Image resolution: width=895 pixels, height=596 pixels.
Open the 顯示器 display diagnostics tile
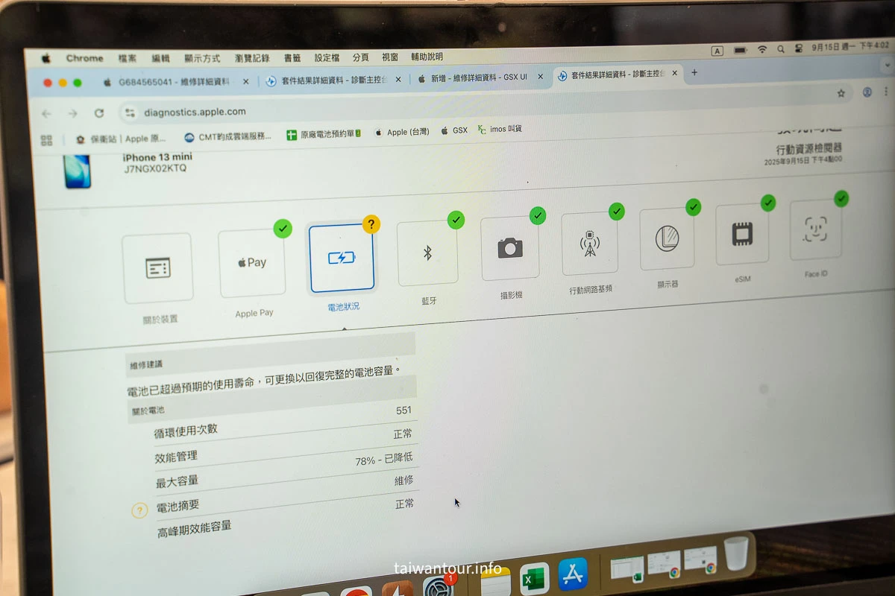tap(667, 239)
